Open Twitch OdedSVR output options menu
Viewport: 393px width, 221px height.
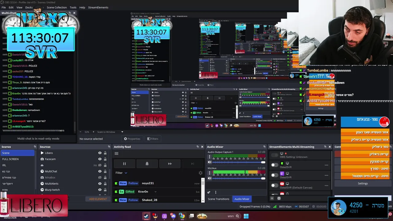coord(326,175)
